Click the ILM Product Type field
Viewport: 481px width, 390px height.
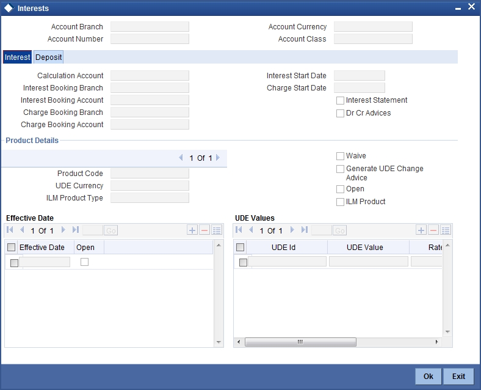tap(150, 198)
